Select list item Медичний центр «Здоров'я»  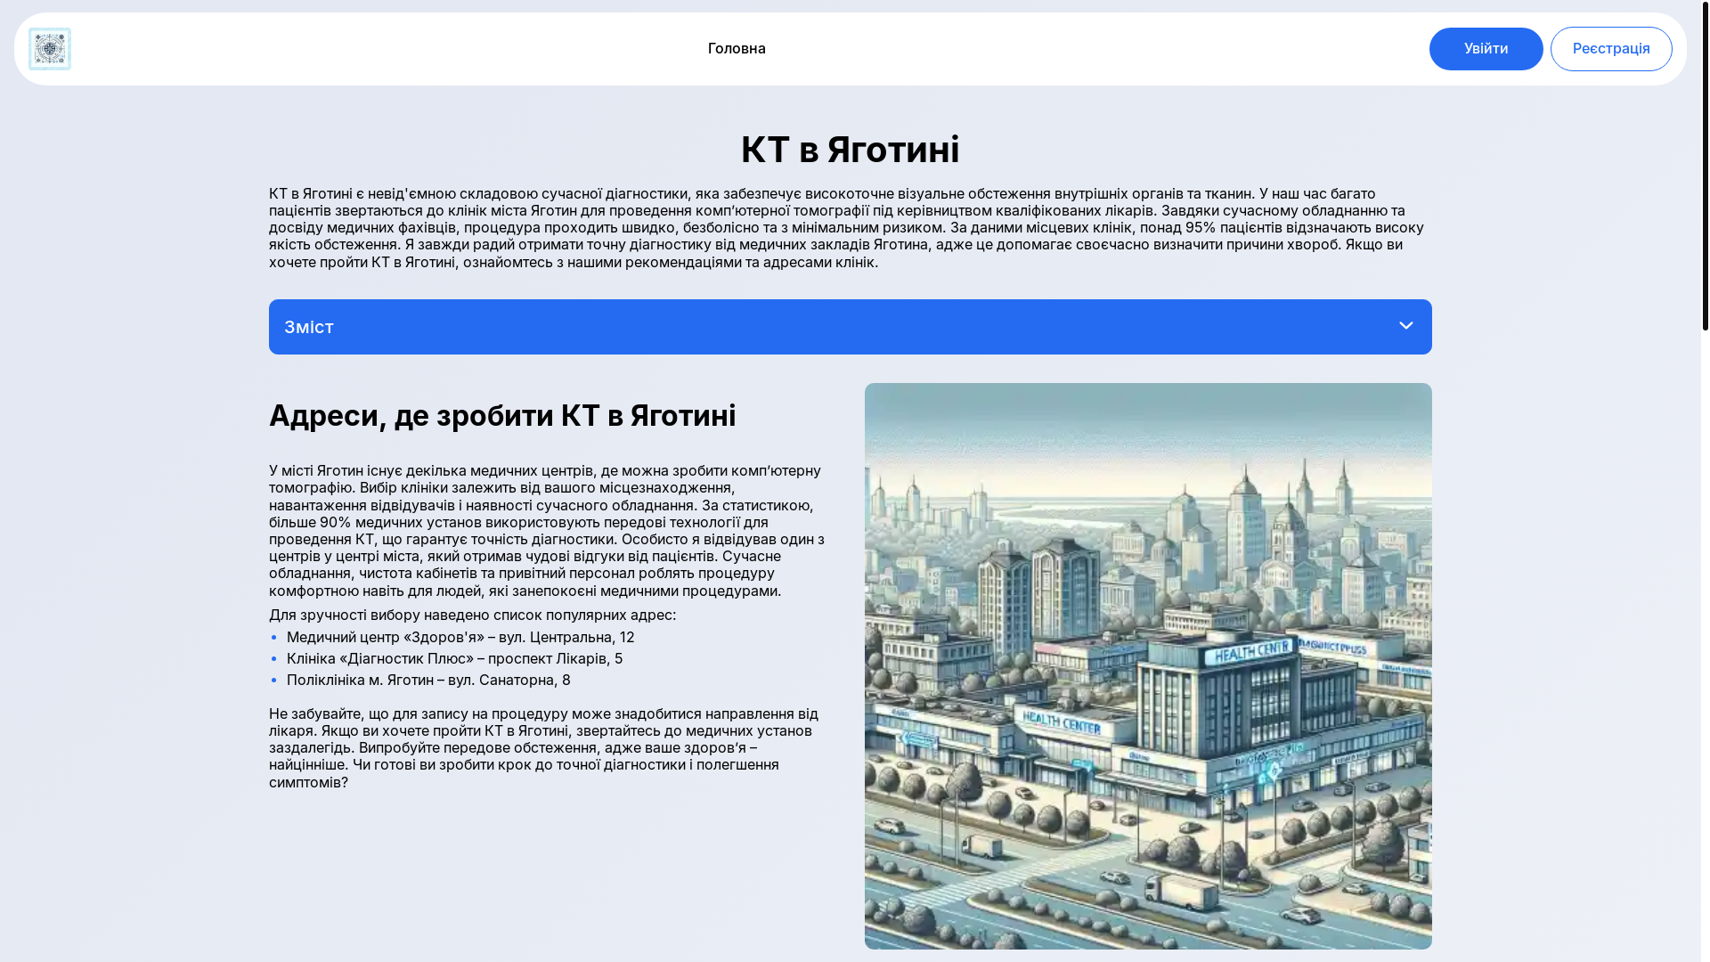click(460, 637)
